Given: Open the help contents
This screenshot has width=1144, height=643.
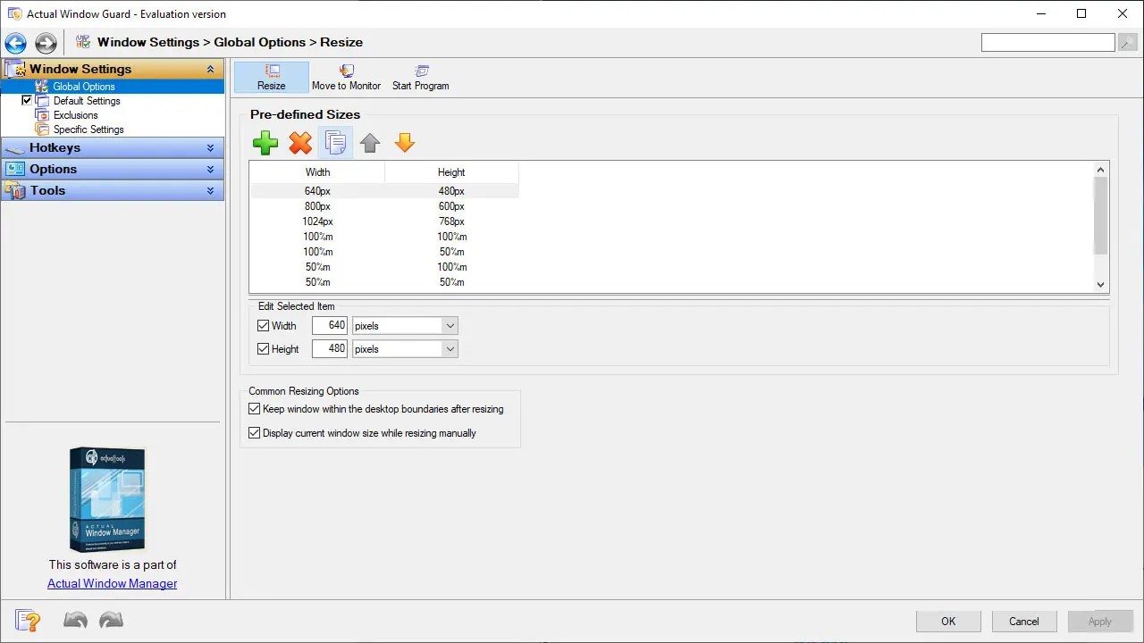Looking at the screenshot, I should [x=28, y=620].
